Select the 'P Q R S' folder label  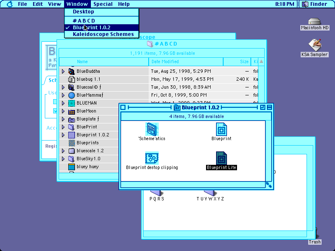tap(157, 199)
